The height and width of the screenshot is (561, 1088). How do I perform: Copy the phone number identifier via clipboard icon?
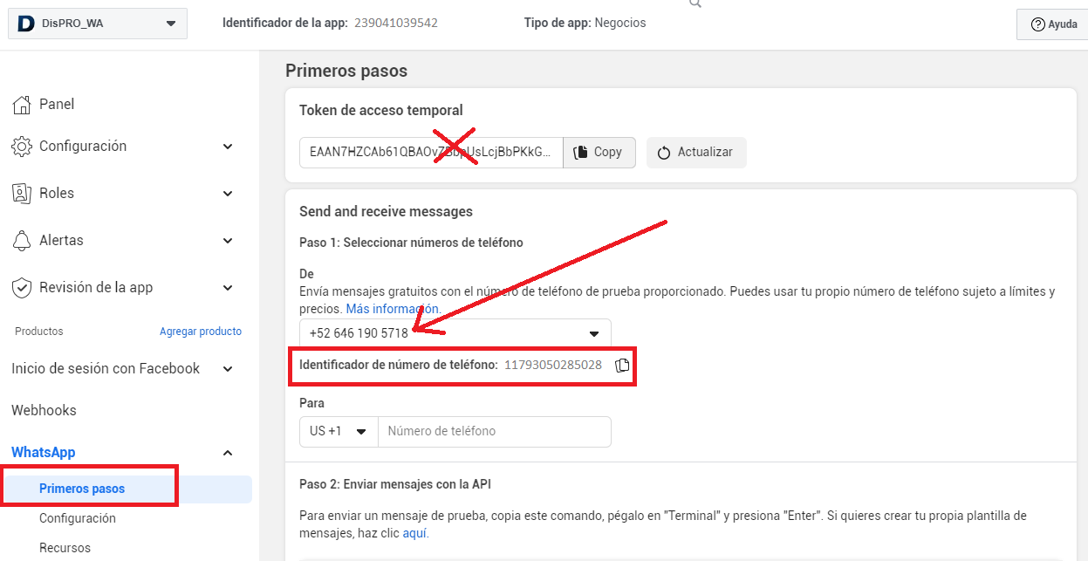(x=622, y=366)
